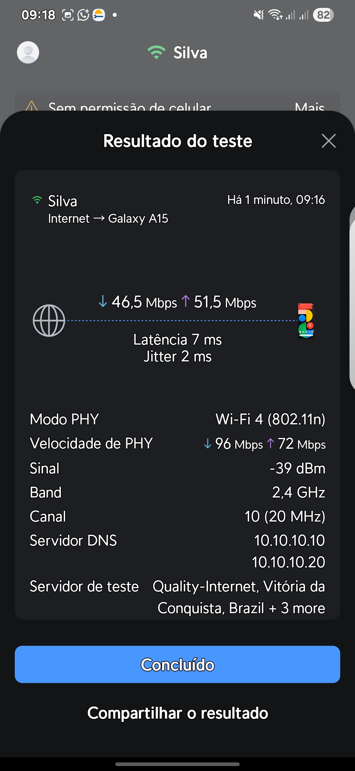This screenshot has width=355, height=771.
Task: Tap the download arrow next to 46,5 Mbps
Action: click(x=103, y=301)
